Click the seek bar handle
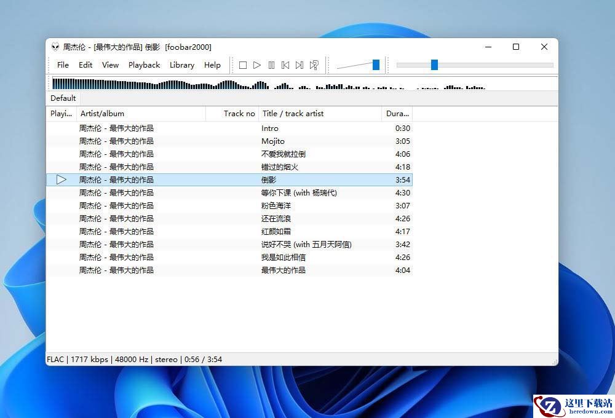The height and width of the screenshot is (418, 615). (434, 65)
